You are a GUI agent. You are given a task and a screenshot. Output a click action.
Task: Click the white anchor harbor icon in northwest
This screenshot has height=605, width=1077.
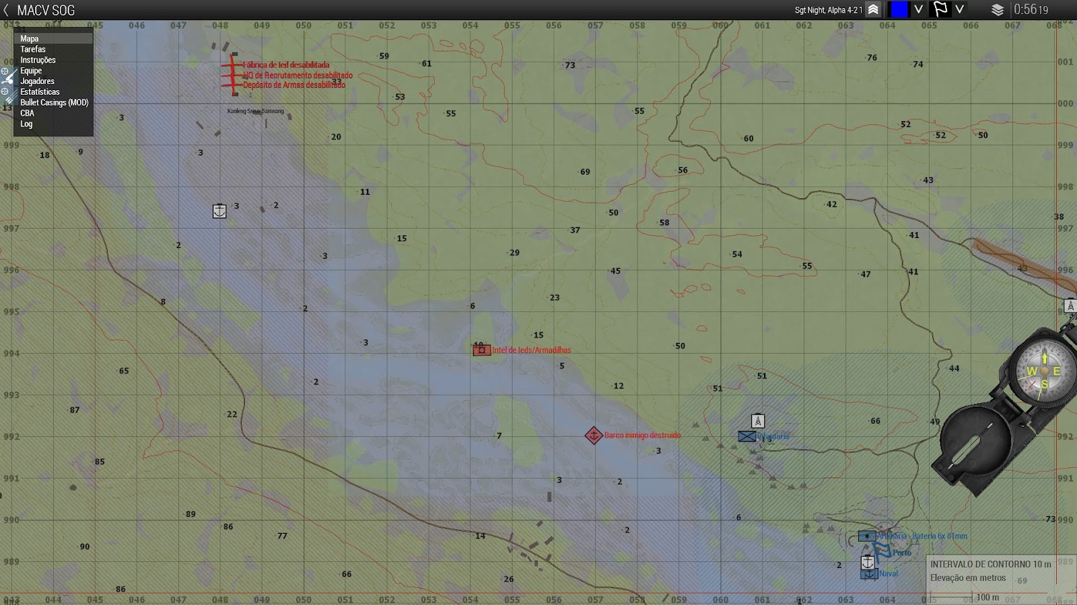point(219,211)
